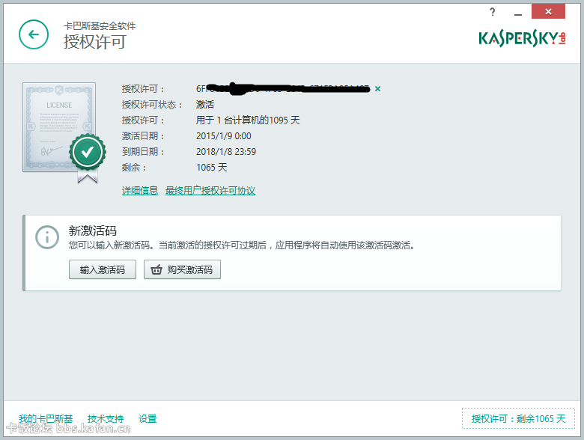Open the 技术支持 link
Image resolution: width=584 pixels, height=440 pixels.
106,419
